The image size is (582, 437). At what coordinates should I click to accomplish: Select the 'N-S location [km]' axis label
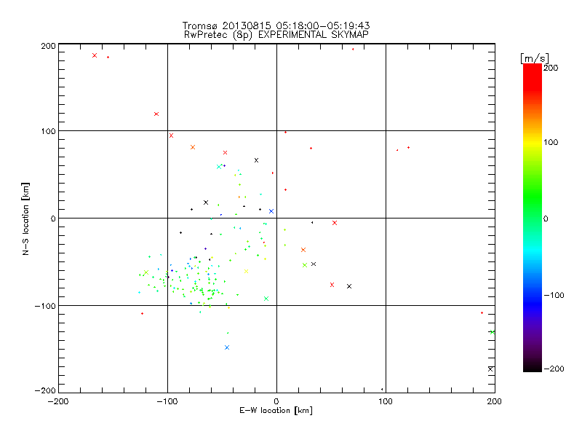25,219
